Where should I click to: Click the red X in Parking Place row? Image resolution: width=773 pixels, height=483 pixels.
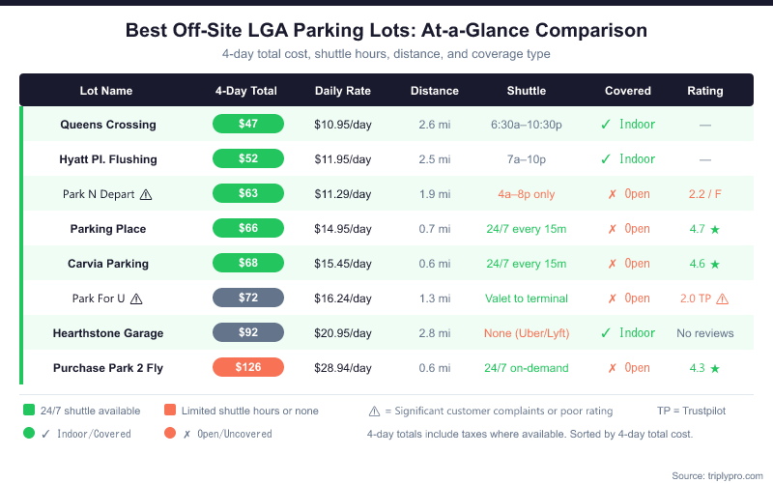pos(612,229)
